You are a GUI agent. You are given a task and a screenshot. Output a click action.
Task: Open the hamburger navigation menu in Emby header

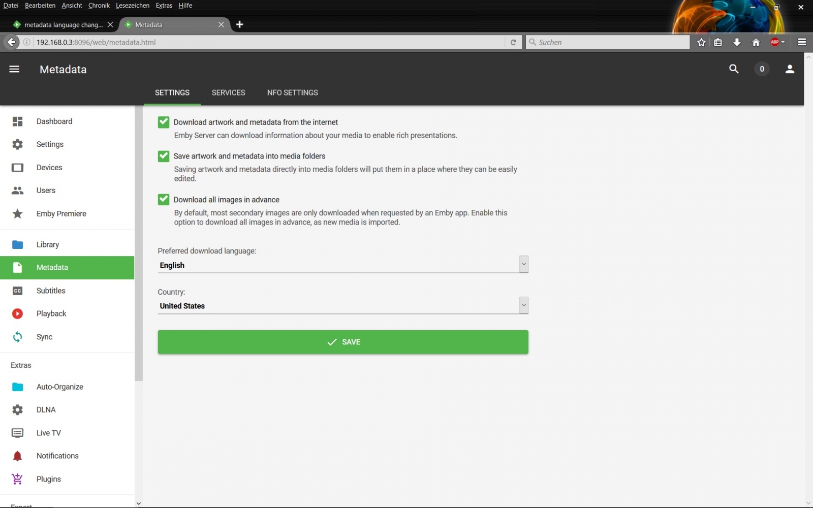coord(14,69)
